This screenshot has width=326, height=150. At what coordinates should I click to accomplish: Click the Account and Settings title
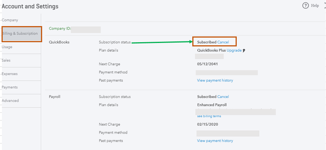tap(30, 7)
